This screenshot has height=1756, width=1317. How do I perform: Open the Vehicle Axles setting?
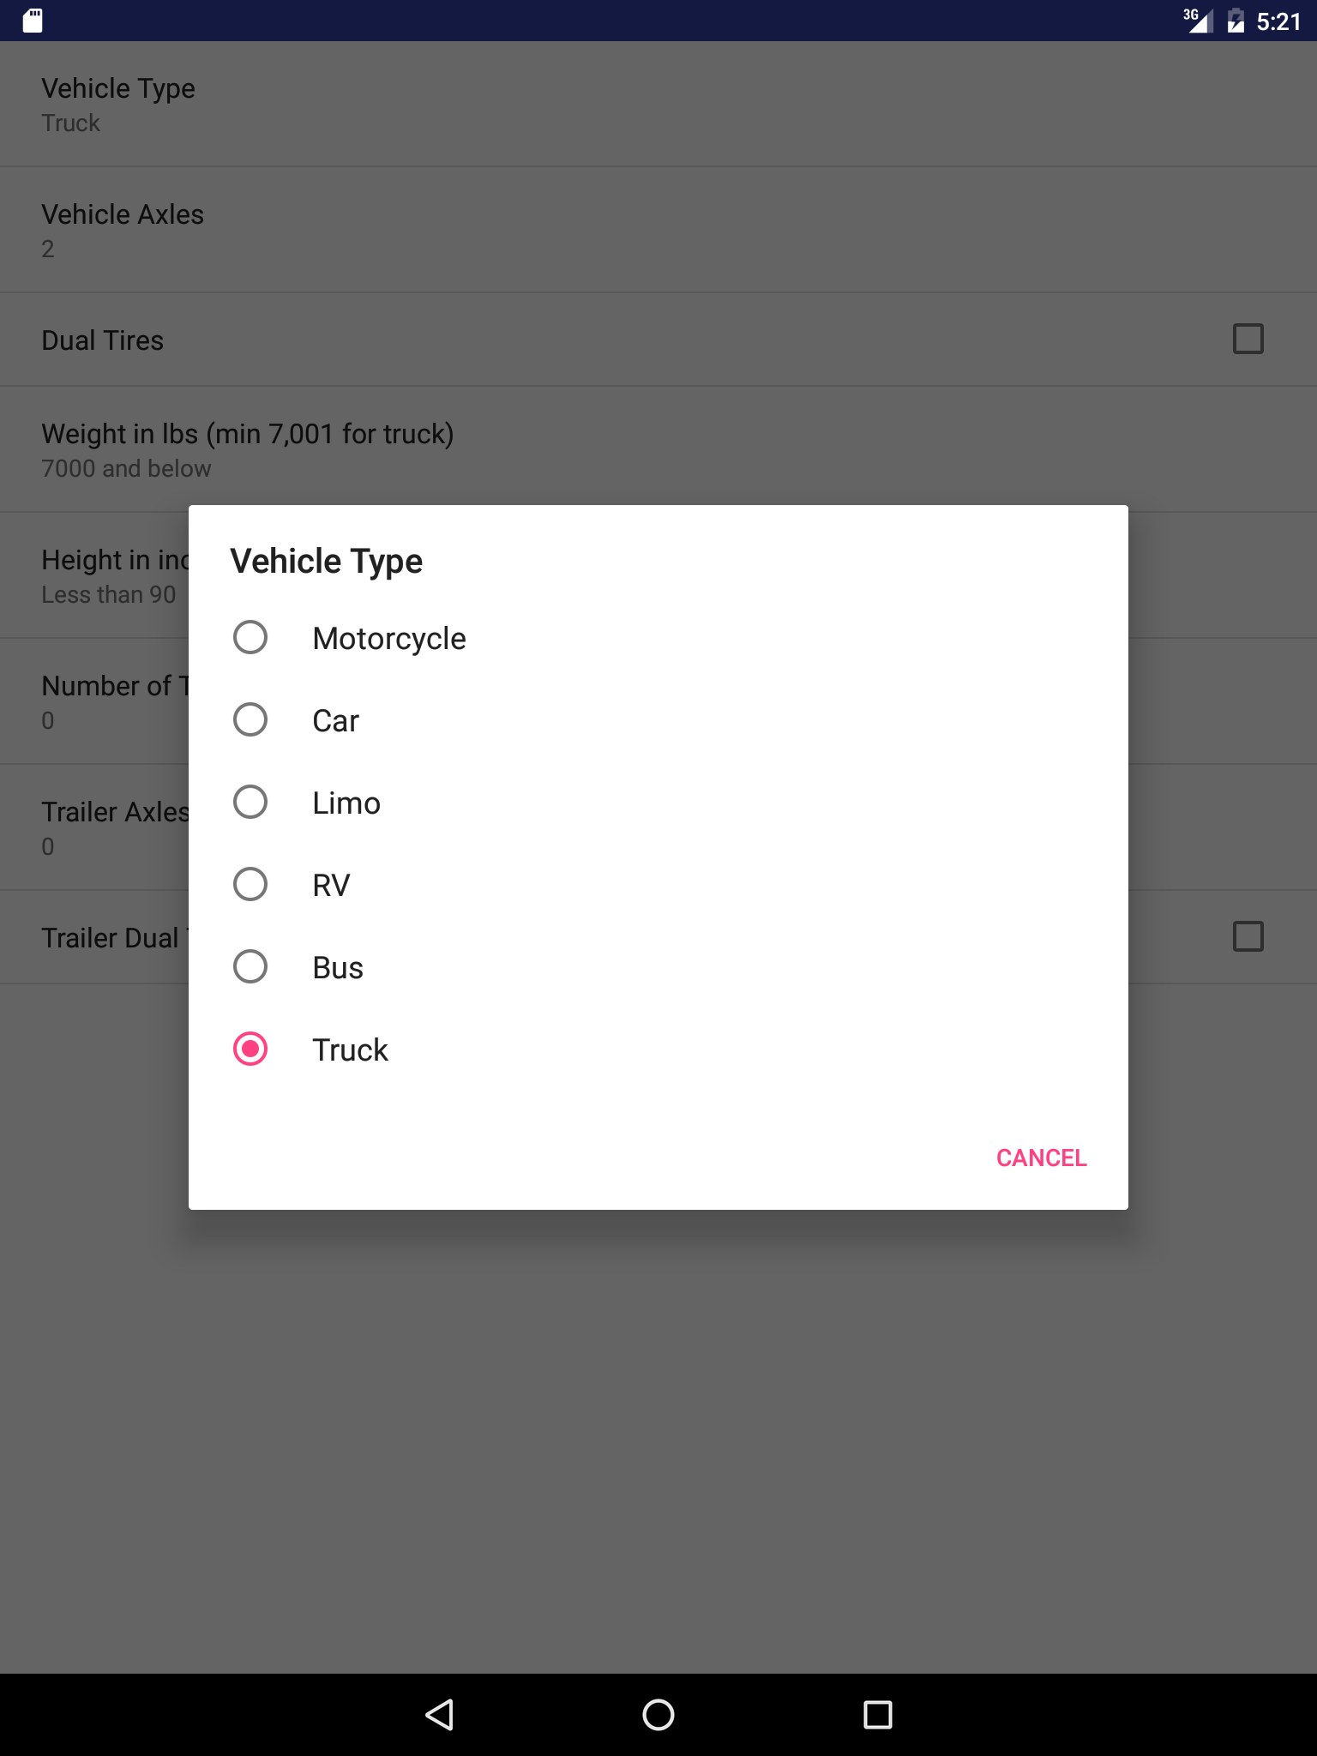[x=658, y=230]
